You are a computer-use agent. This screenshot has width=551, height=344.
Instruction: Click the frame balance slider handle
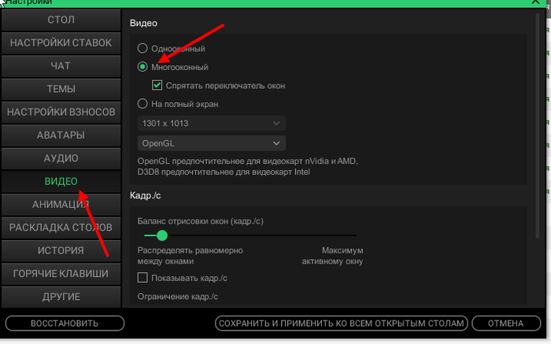(x=162, y=235)
